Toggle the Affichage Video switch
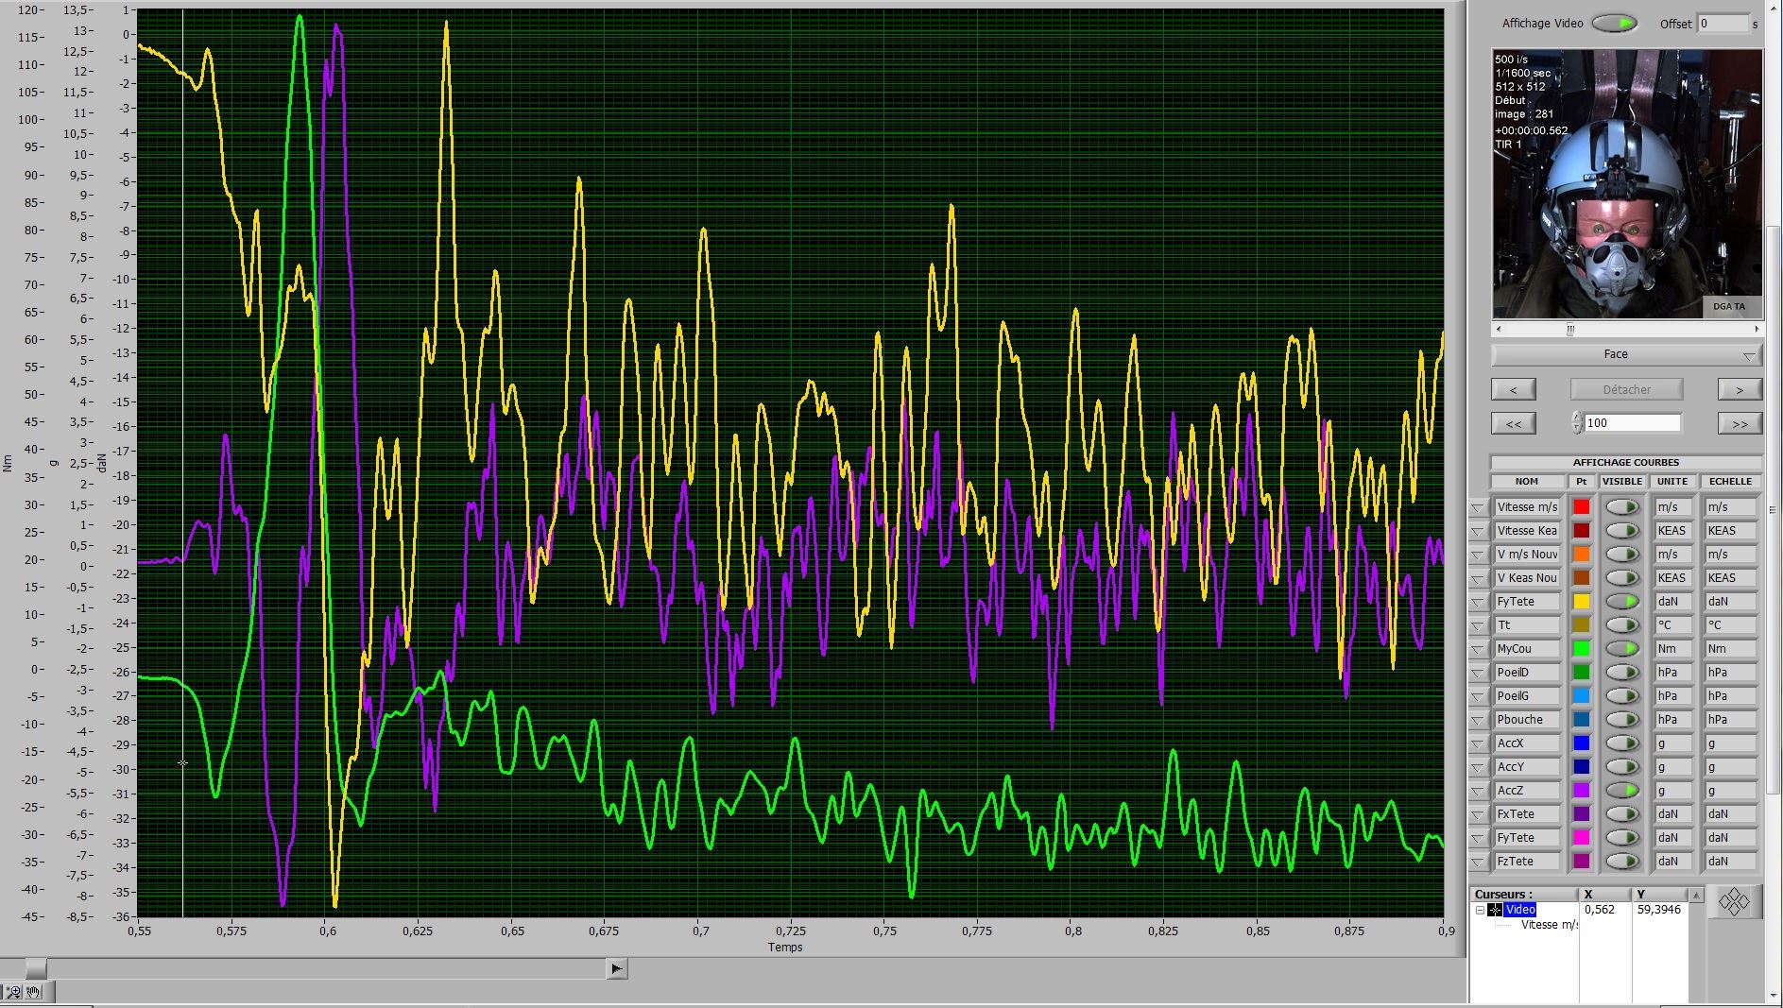The width and height of the screenshot is (1783, 1008). [x=1615, y=24]
